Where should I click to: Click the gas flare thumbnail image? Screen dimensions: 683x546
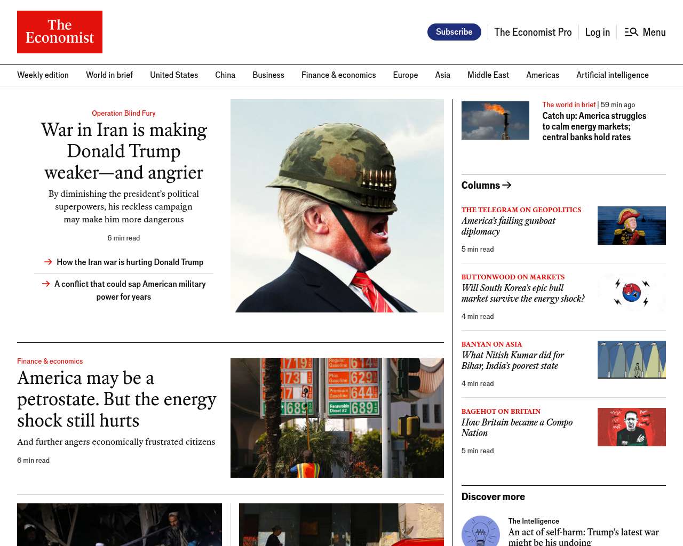click(x=495, y=121)
